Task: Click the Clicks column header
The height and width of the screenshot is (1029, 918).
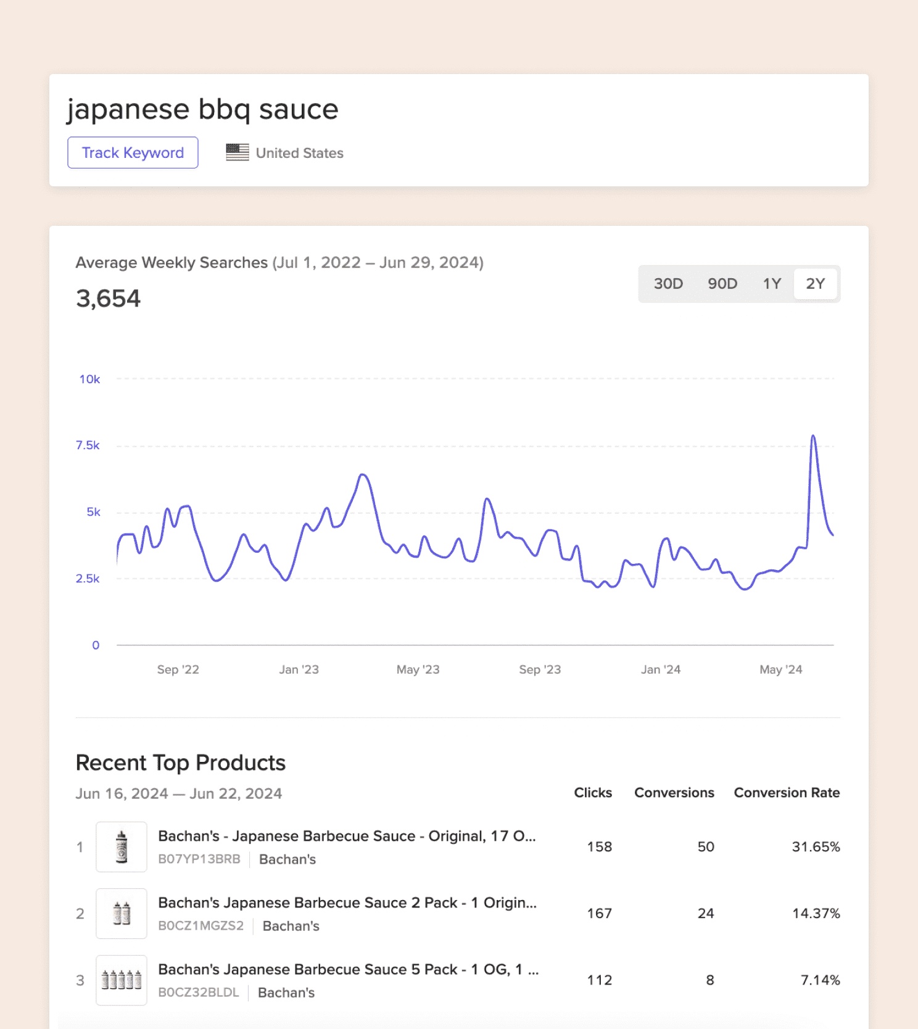Action: (x=592, y=793)
